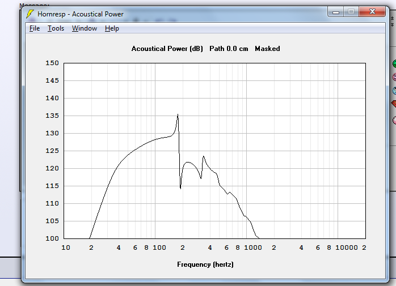Click the 'Path 0.0 cm' label
This screenshot has width=396, height=286.
tap(229, 49)
